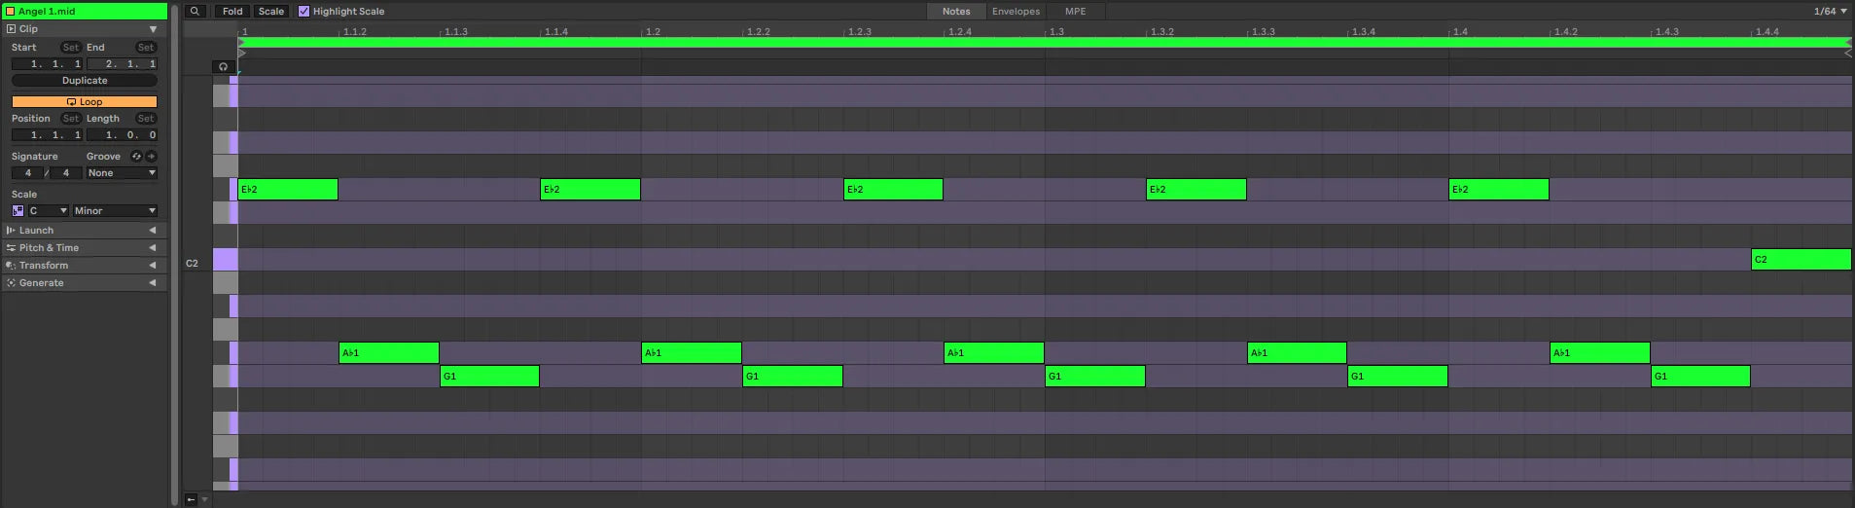Click the Clip panel play icon

pyautogui.click(x=11, y=29)
